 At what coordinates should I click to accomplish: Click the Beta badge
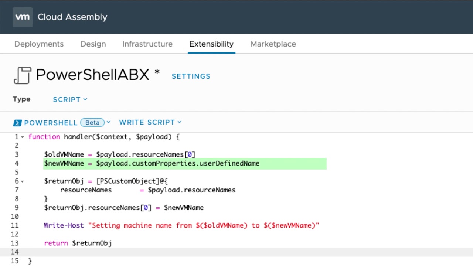tap(92, 122)
